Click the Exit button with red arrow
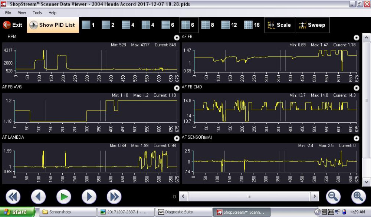This screenshot has height=217, width=371. [x=13, y=25]
